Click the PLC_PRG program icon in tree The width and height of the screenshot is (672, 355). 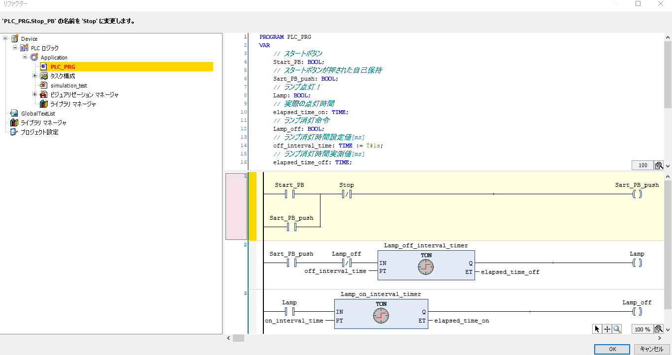coord(44,67)
